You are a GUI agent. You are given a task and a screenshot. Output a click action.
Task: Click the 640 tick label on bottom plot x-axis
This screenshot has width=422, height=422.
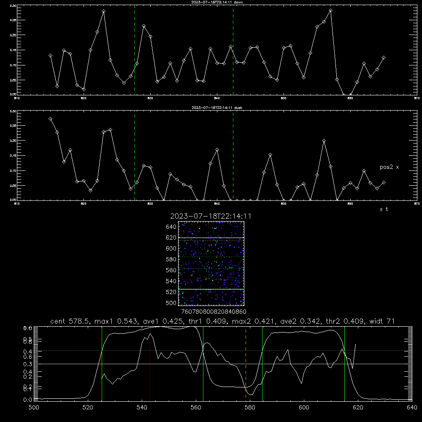coord(412,408)
